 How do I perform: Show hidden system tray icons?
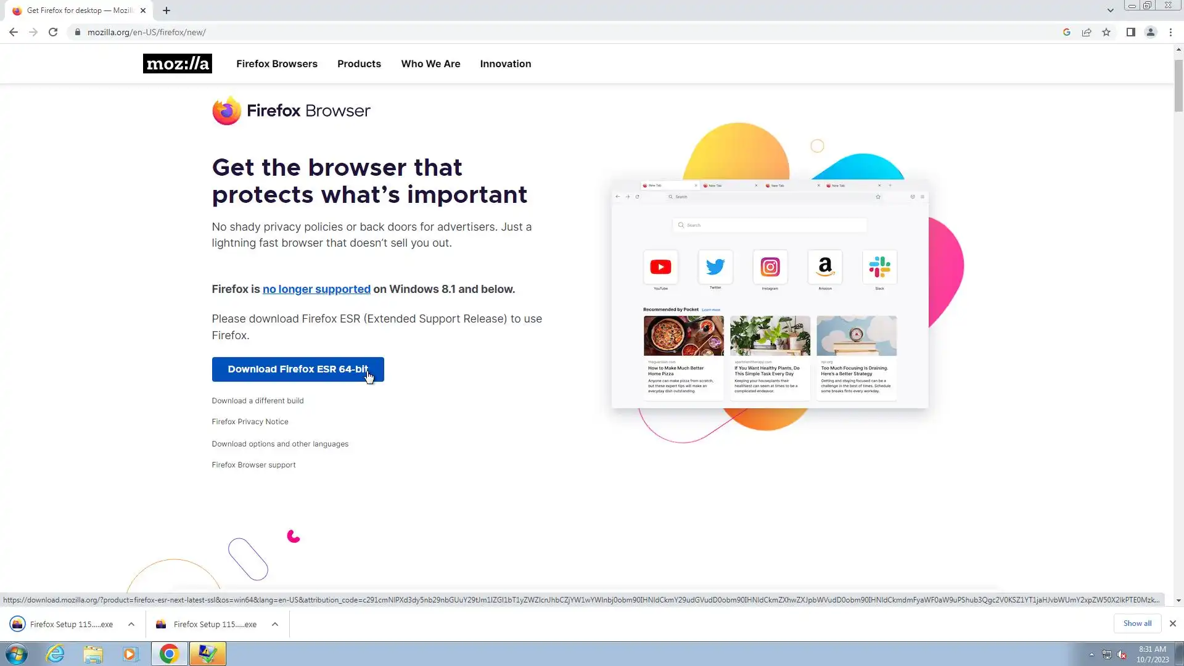(1091, 654)
